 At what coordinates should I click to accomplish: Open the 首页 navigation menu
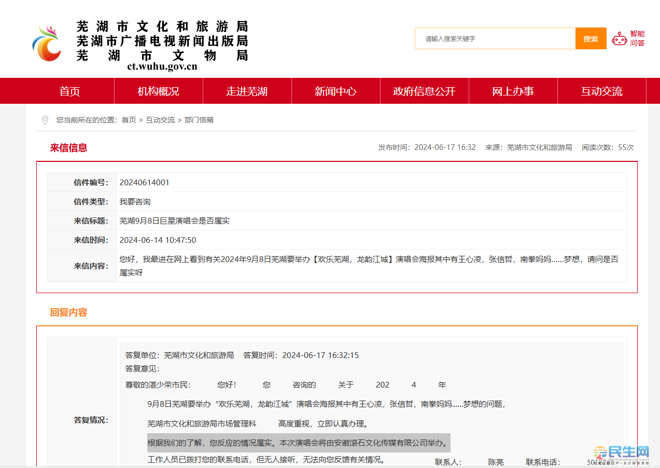point(70,91)
